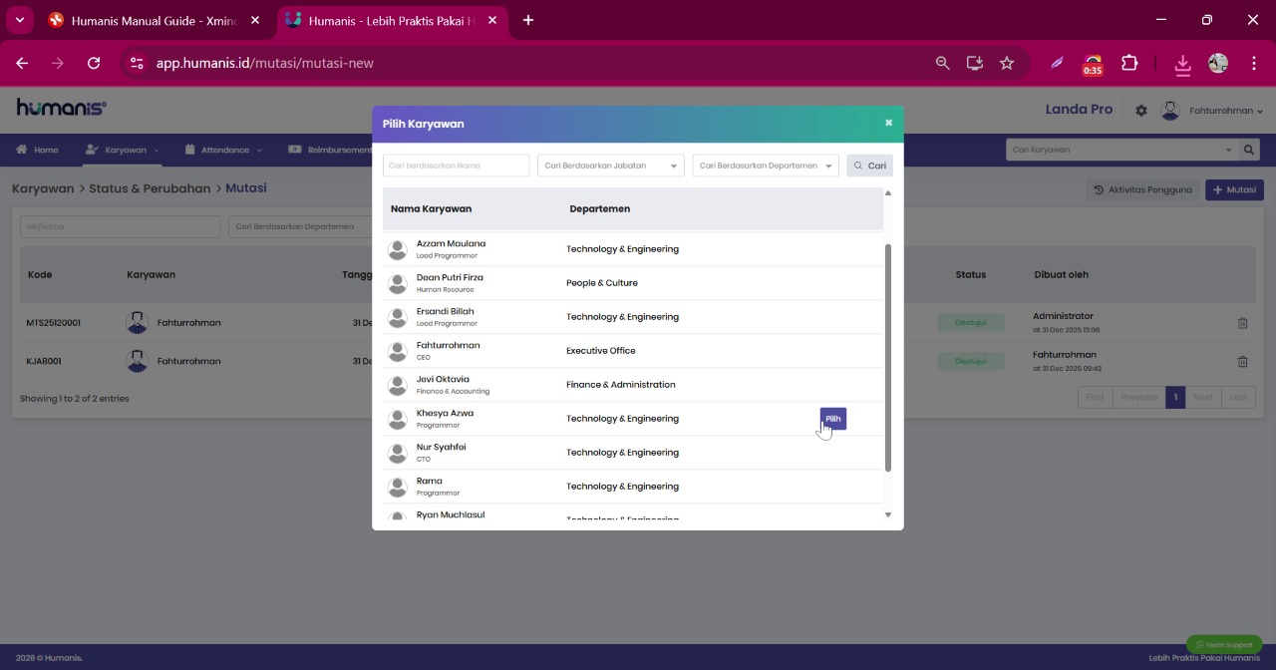This screenshot has height=670, width=1276.
Task: Open a new browser tab
Action: [527, 20]
